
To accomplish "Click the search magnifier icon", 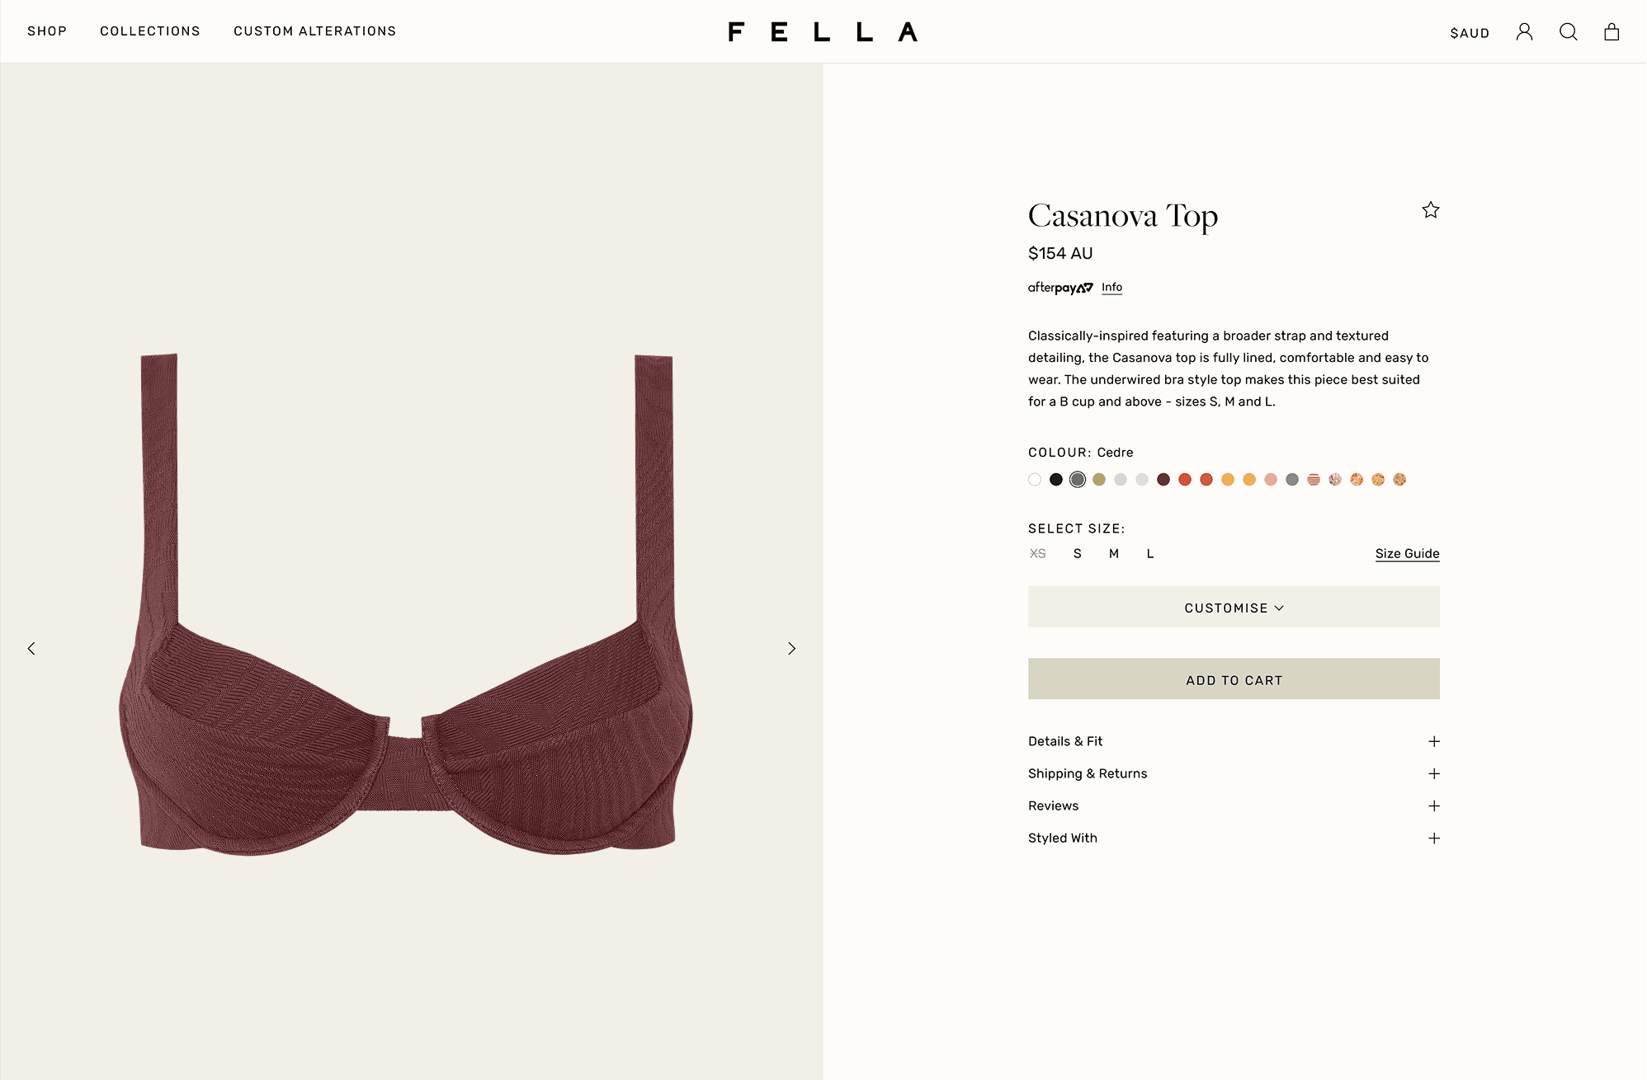I will [1568, 32].
